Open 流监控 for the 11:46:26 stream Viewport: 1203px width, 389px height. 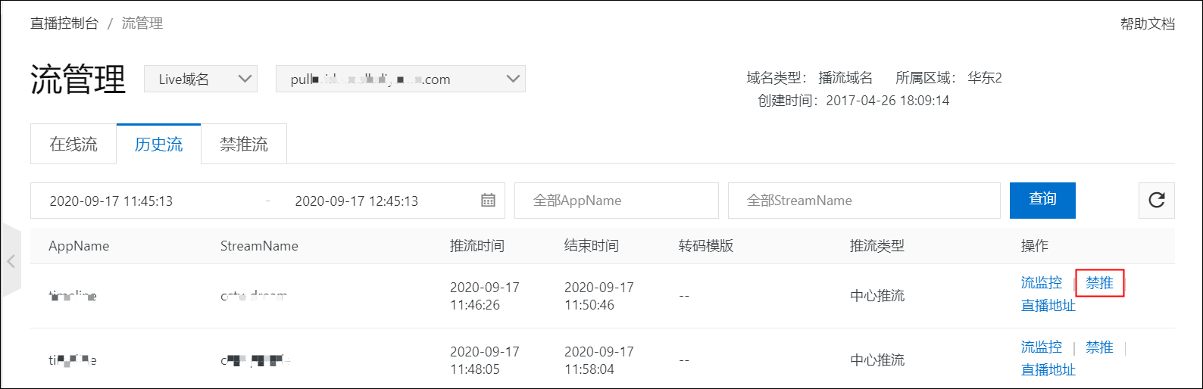click(1042, 283)
